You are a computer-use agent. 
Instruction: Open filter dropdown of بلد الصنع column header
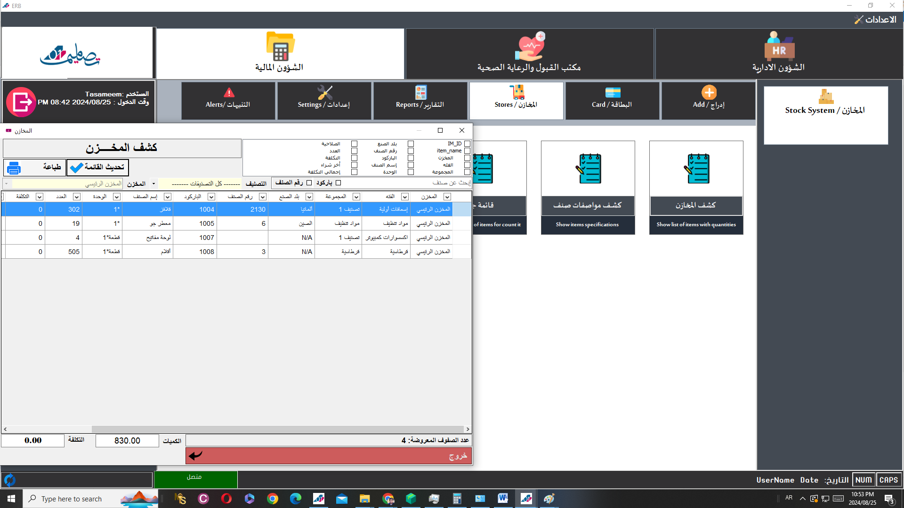click(309, 197)
